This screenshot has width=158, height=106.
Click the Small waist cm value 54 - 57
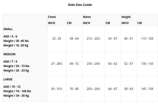(112, 39)
